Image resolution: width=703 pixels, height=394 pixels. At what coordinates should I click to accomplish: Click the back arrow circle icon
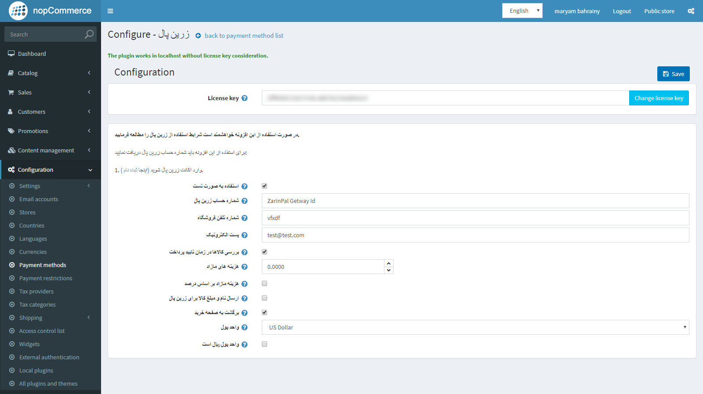(198, 36)
